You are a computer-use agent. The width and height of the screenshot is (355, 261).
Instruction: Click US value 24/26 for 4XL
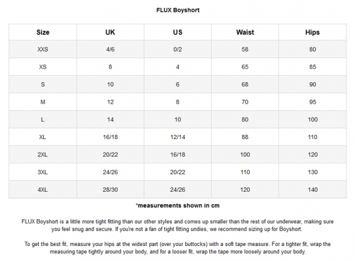coord(178,190)
